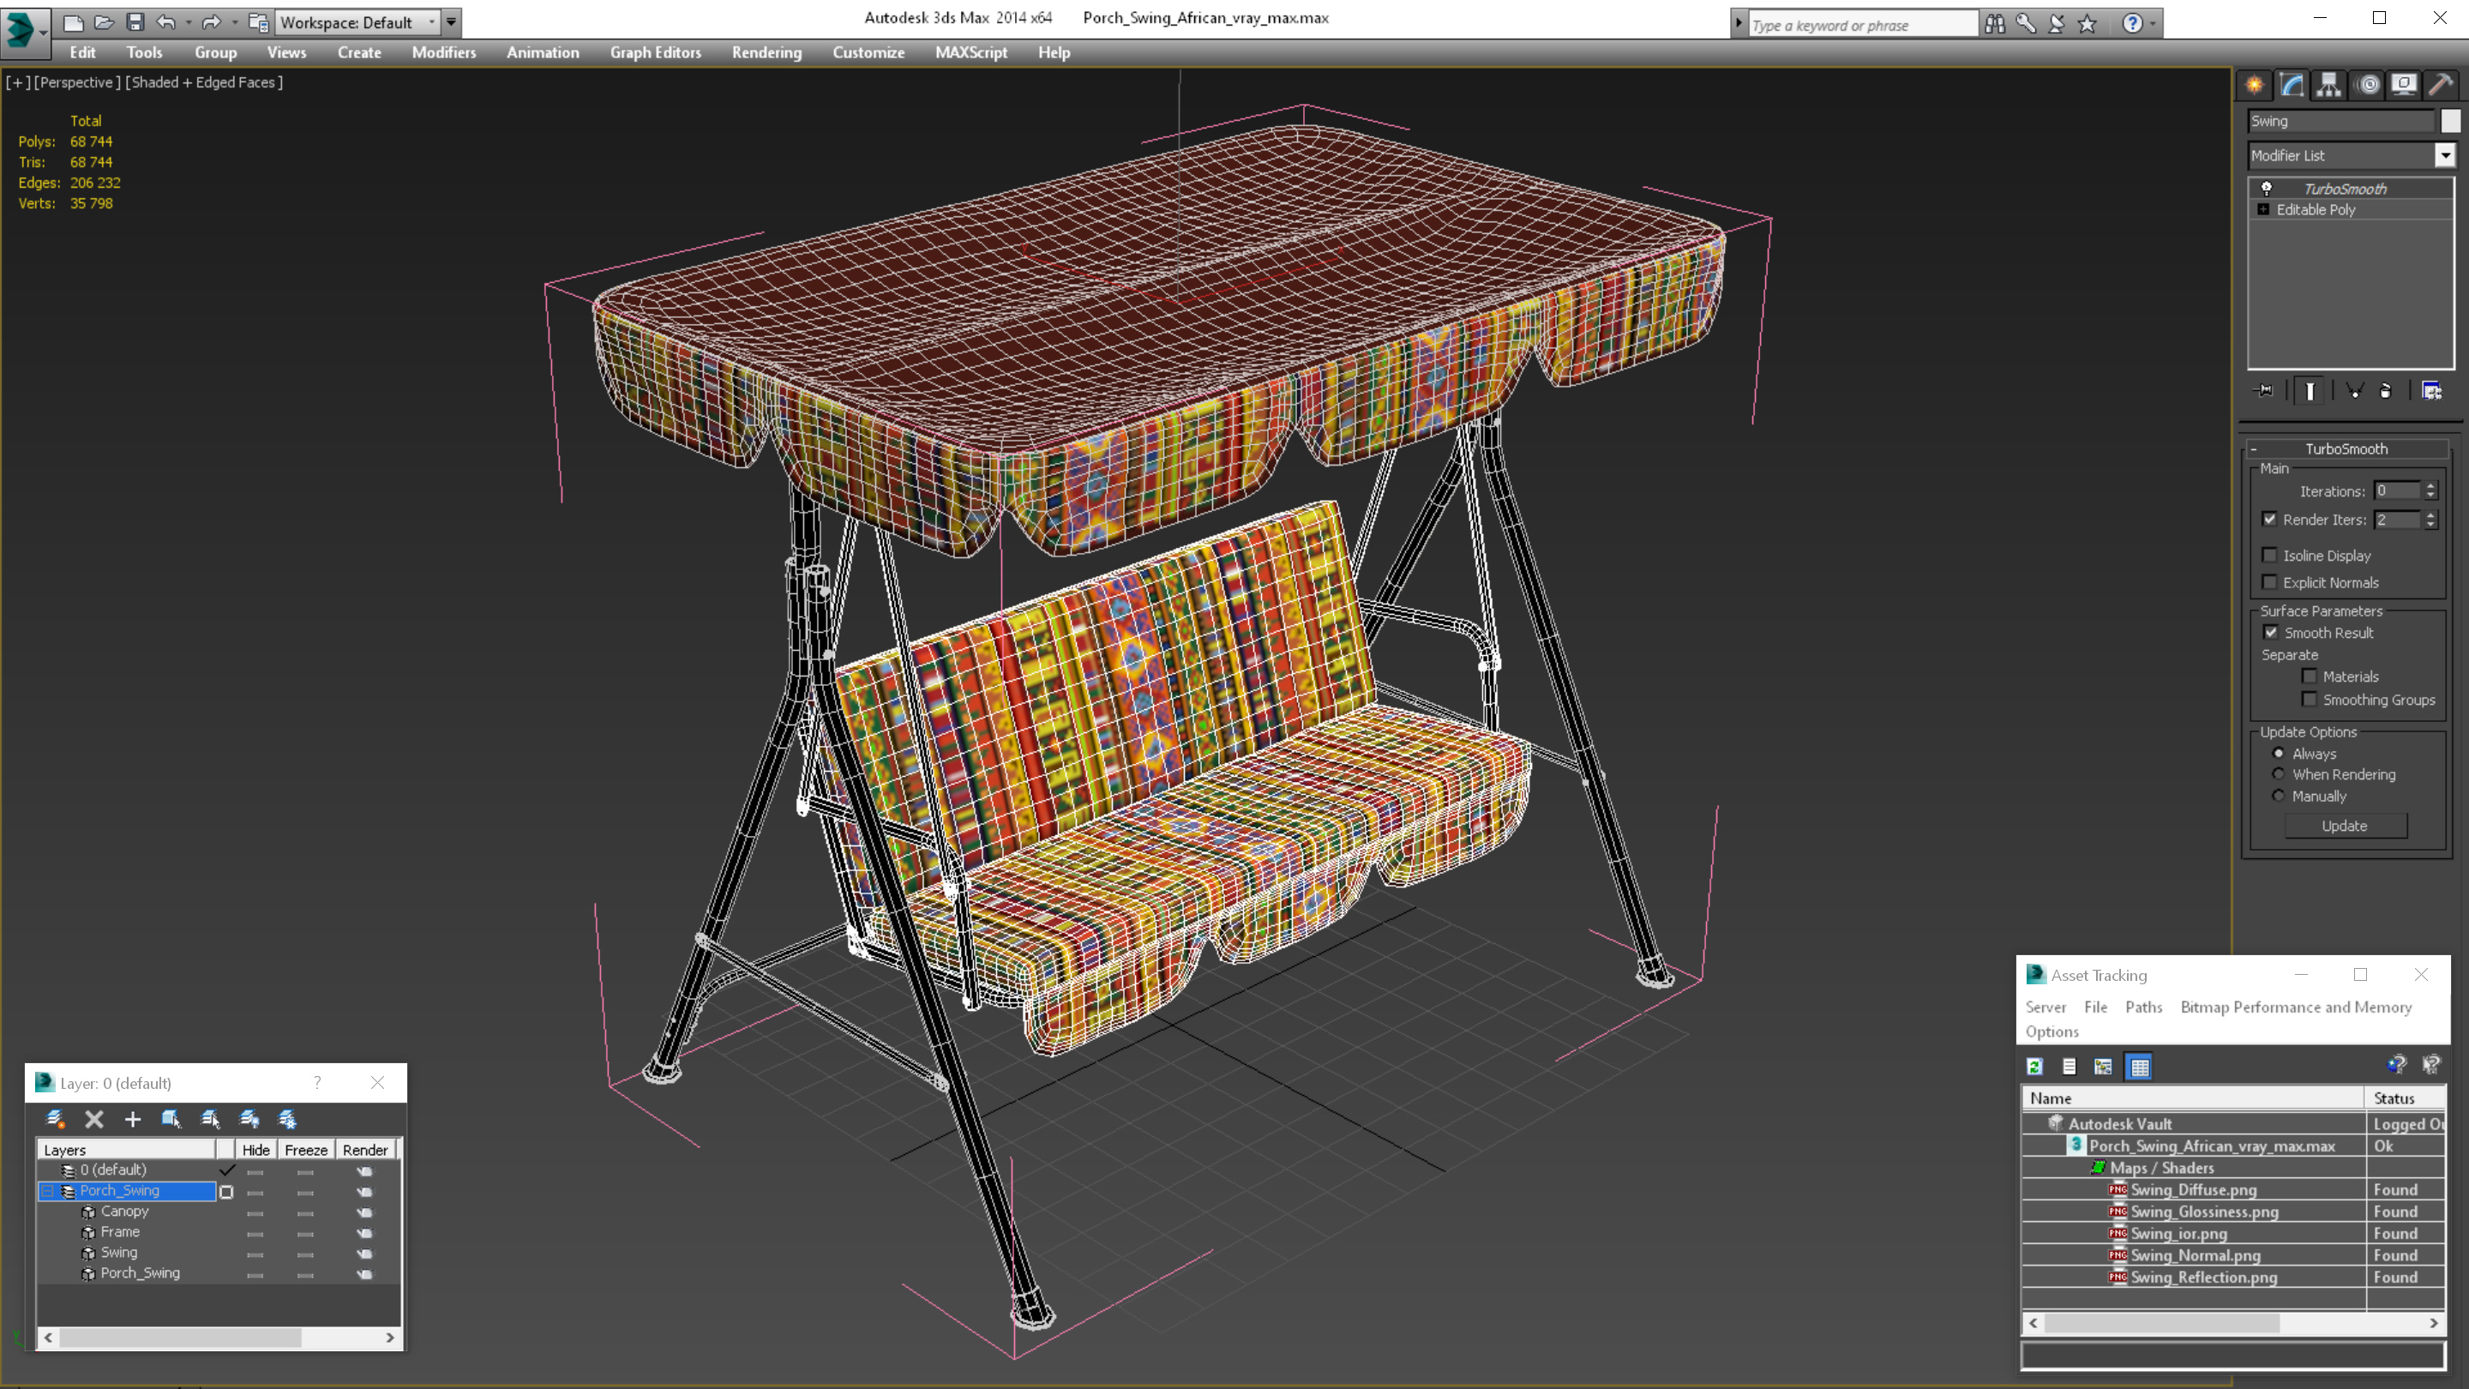The width and height of the screenshot is (2469, 1389).
Task: Click Remove Modifier trash icon
Action: 2387,390
